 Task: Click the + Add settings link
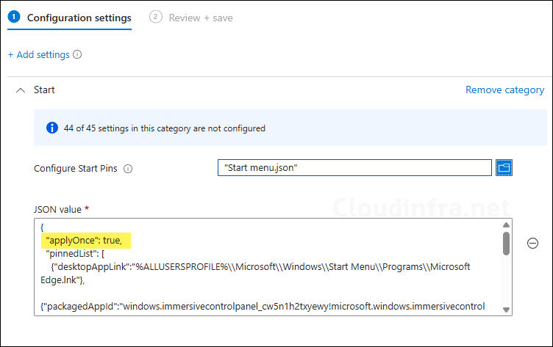39,54
